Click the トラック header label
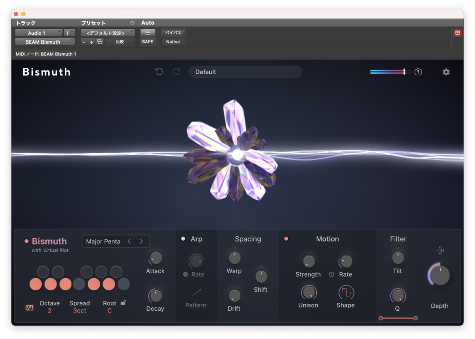 [x=26, y=23]
